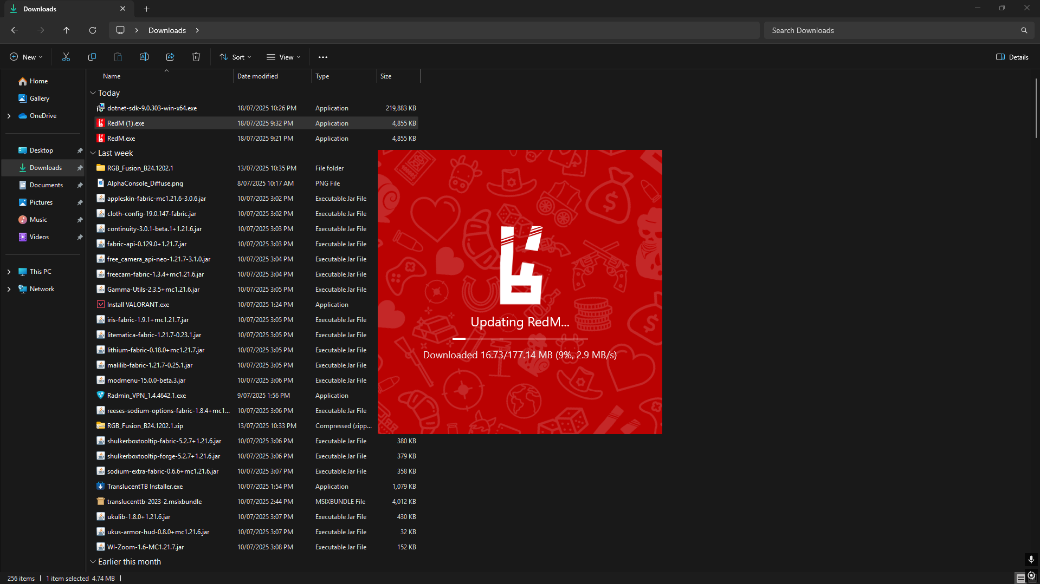This screenshot has width=1040, height=584.
Task: Click the Delete trash icon
Action: tap(196, 57)
